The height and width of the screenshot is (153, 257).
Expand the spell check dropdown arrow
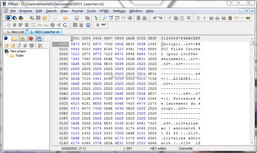tap(242, 18)
